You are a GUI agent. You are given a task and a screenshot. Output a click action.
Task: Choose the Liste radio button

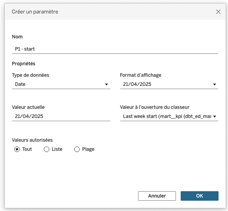pos(47,149)
